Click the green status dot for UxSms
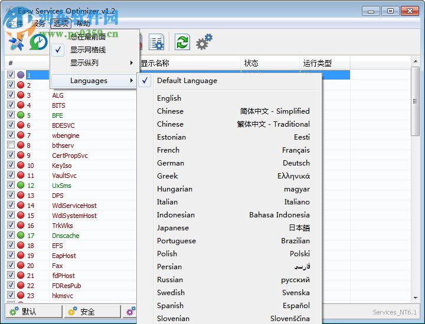This screenshot has height=324, width=425. (21, 185)
